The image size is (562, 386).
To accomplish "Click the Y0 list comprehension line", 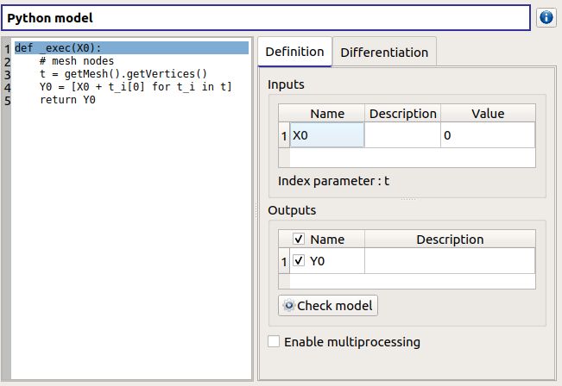I will (136, 86).
